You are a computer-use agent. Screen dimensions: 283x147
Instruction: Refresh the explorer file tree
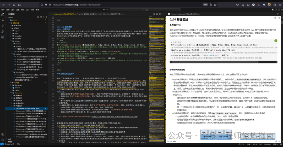[43, 17]
